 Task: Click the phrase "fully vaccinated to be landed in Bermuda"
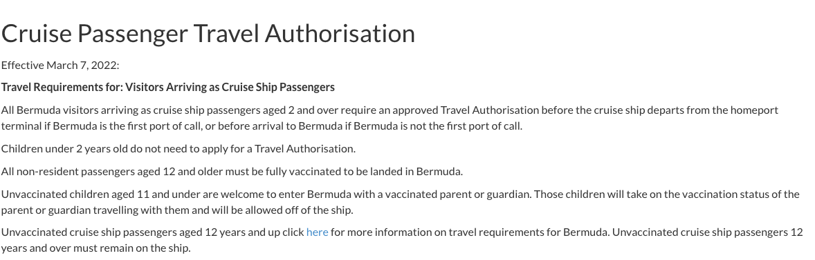365,172
